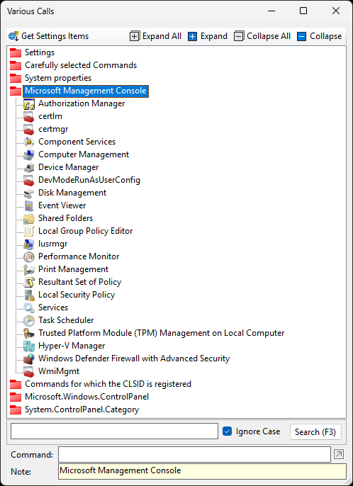Select the WmiMgmt entry
Viewport: 353px width, 486px height.
coord(59,371)
